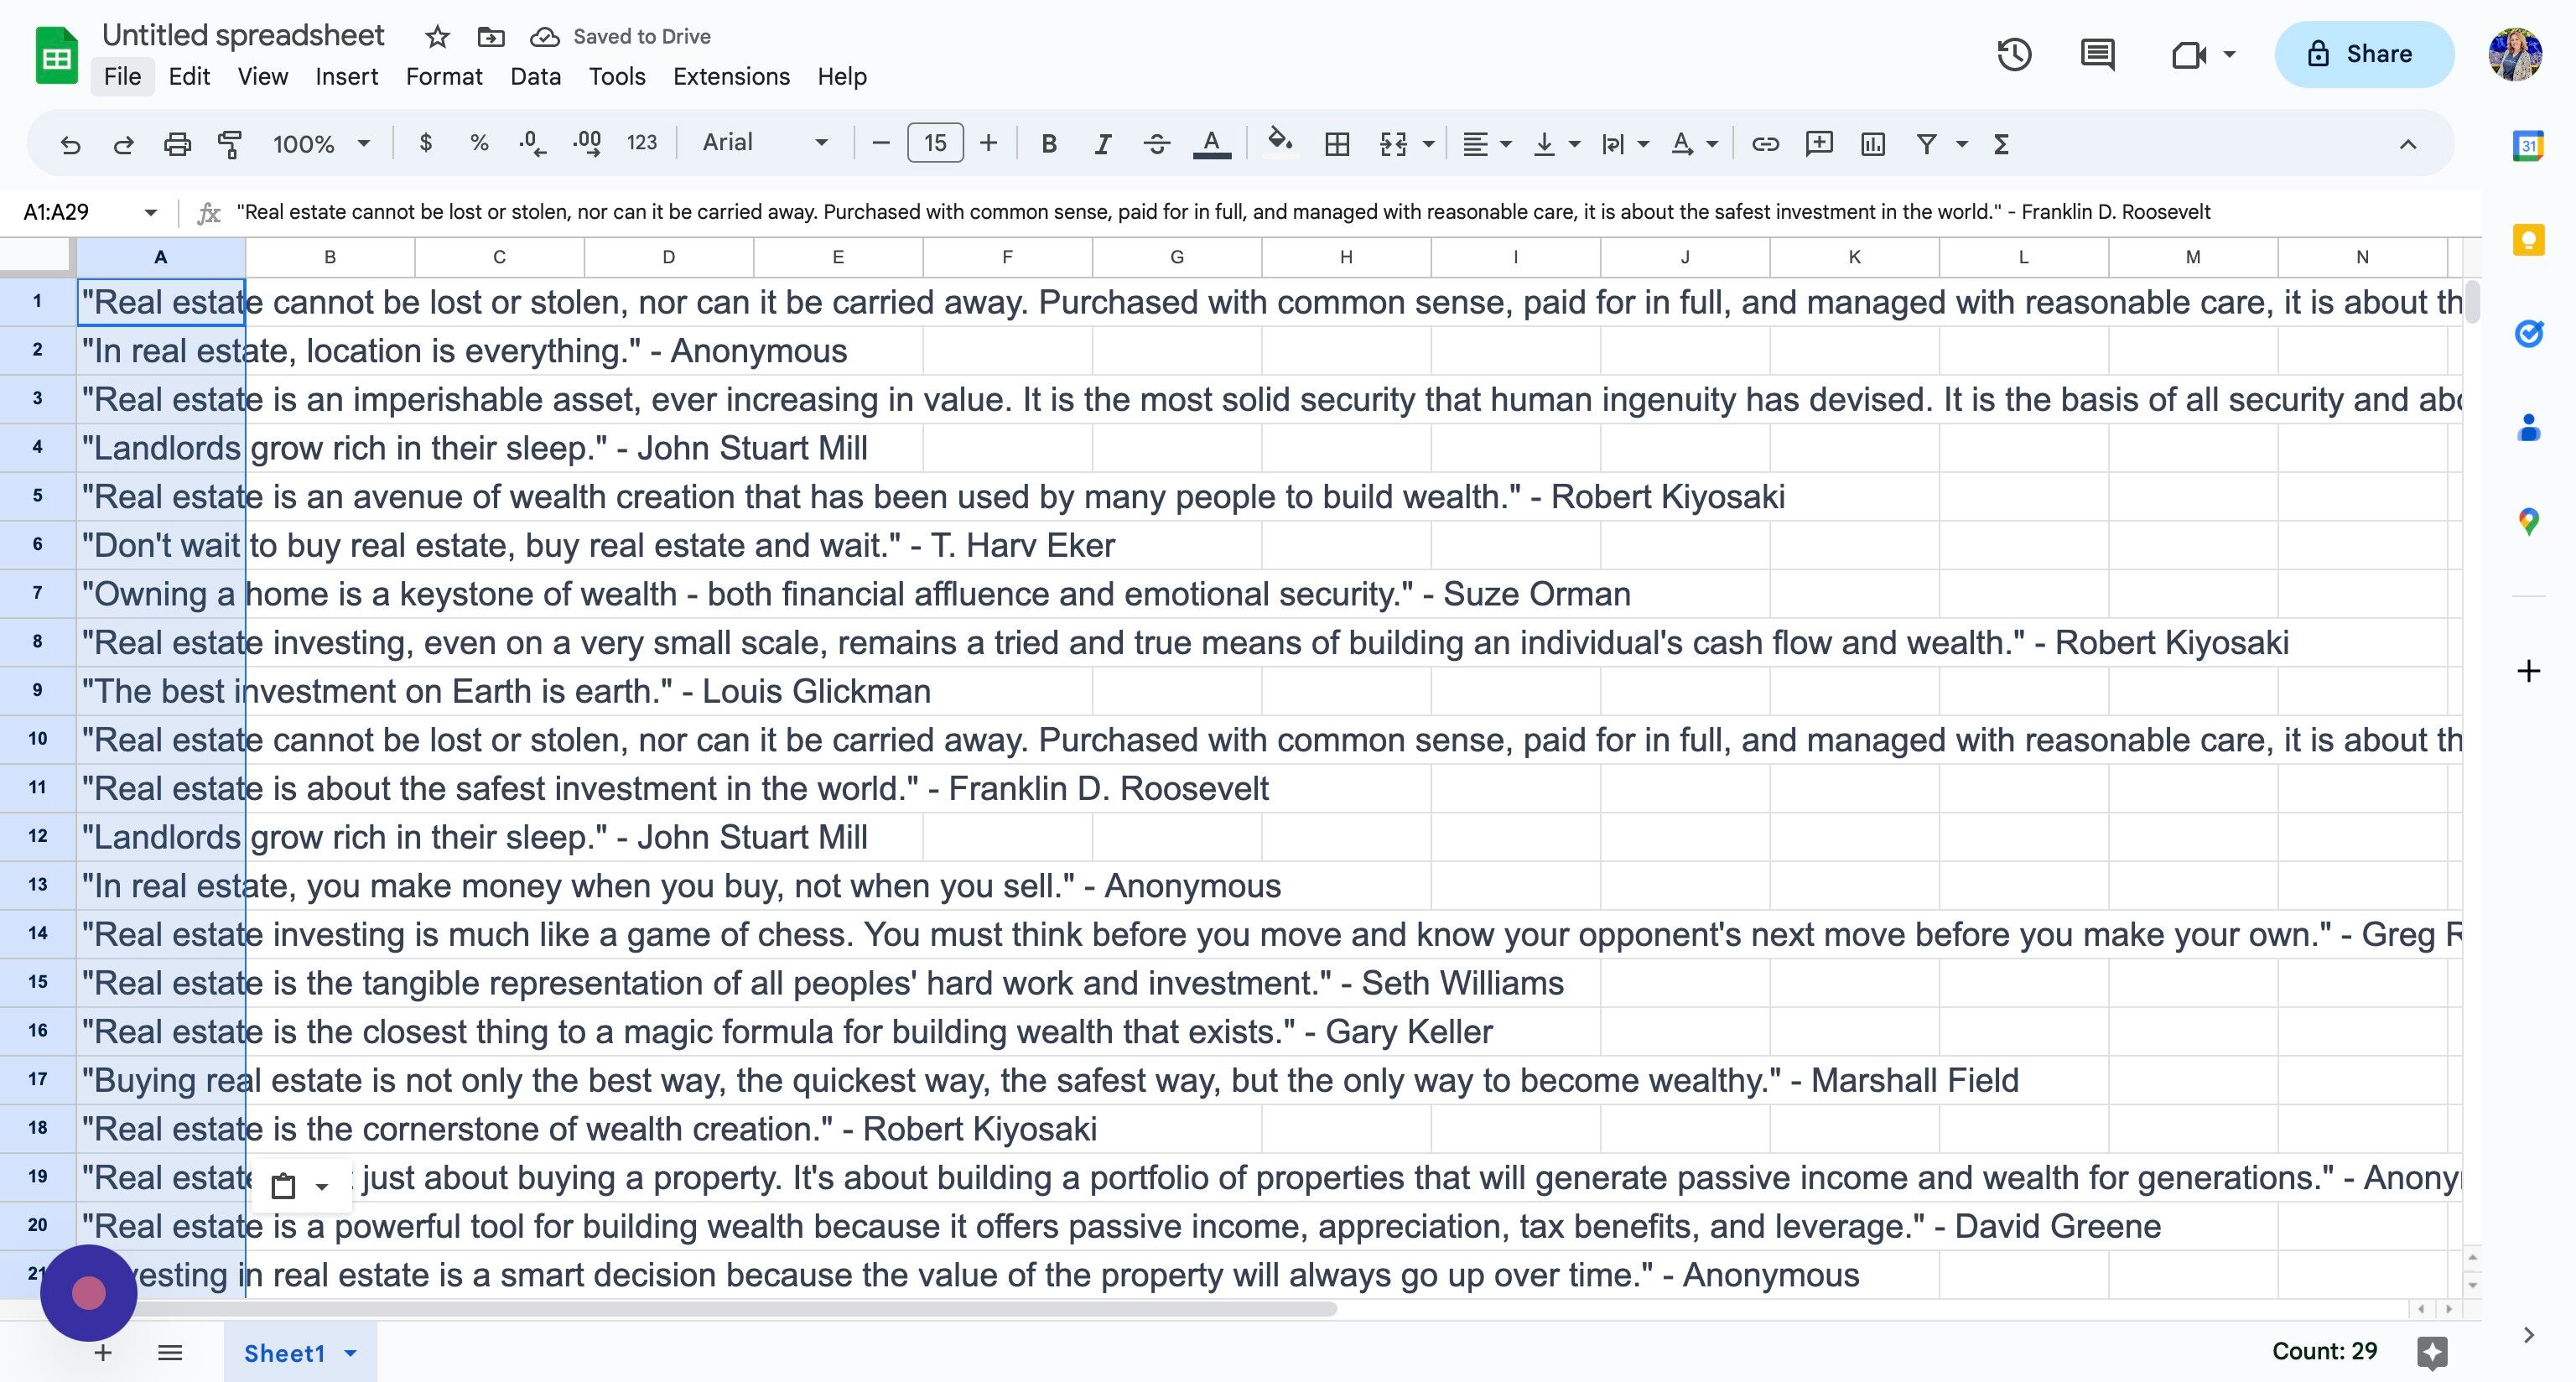This screenshot has height=1382, width=2576.
Task: Click the Share button
Action: pyautogui.click(x=2364, y=54)
